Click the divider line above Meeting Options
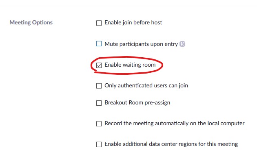 [128, 6]
